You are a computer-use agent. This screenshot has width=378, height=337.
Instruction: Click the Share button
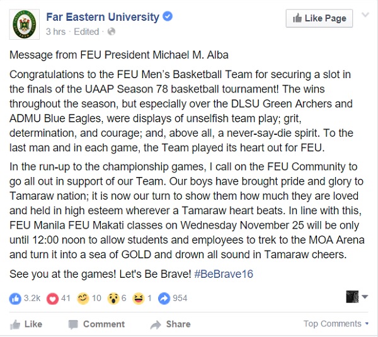point(171,324)
